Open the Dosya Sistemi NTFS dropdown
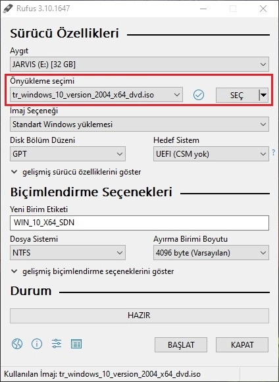This screenshot has width=279, height=382. point(68,253)
